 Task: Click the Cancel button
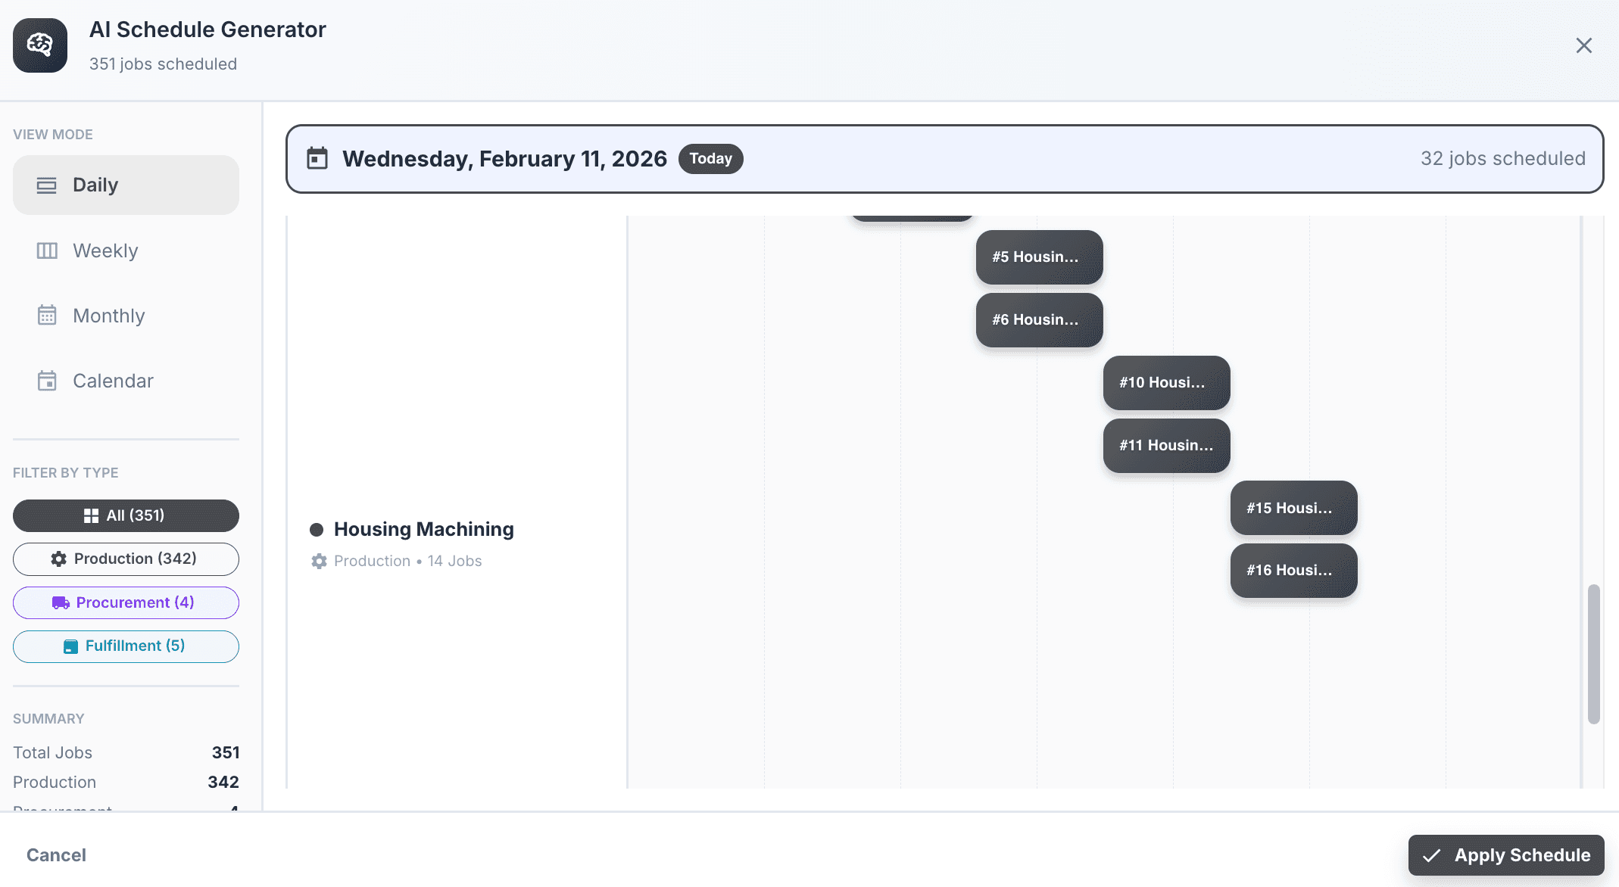point(56,854)
